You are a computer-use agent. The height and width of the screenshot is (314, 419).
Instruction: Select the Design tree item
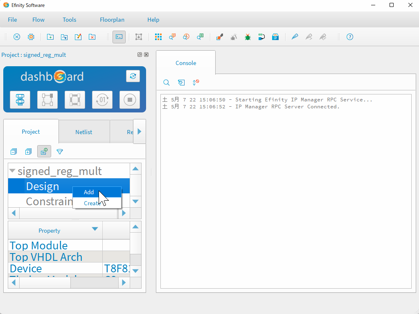(69, 186)
